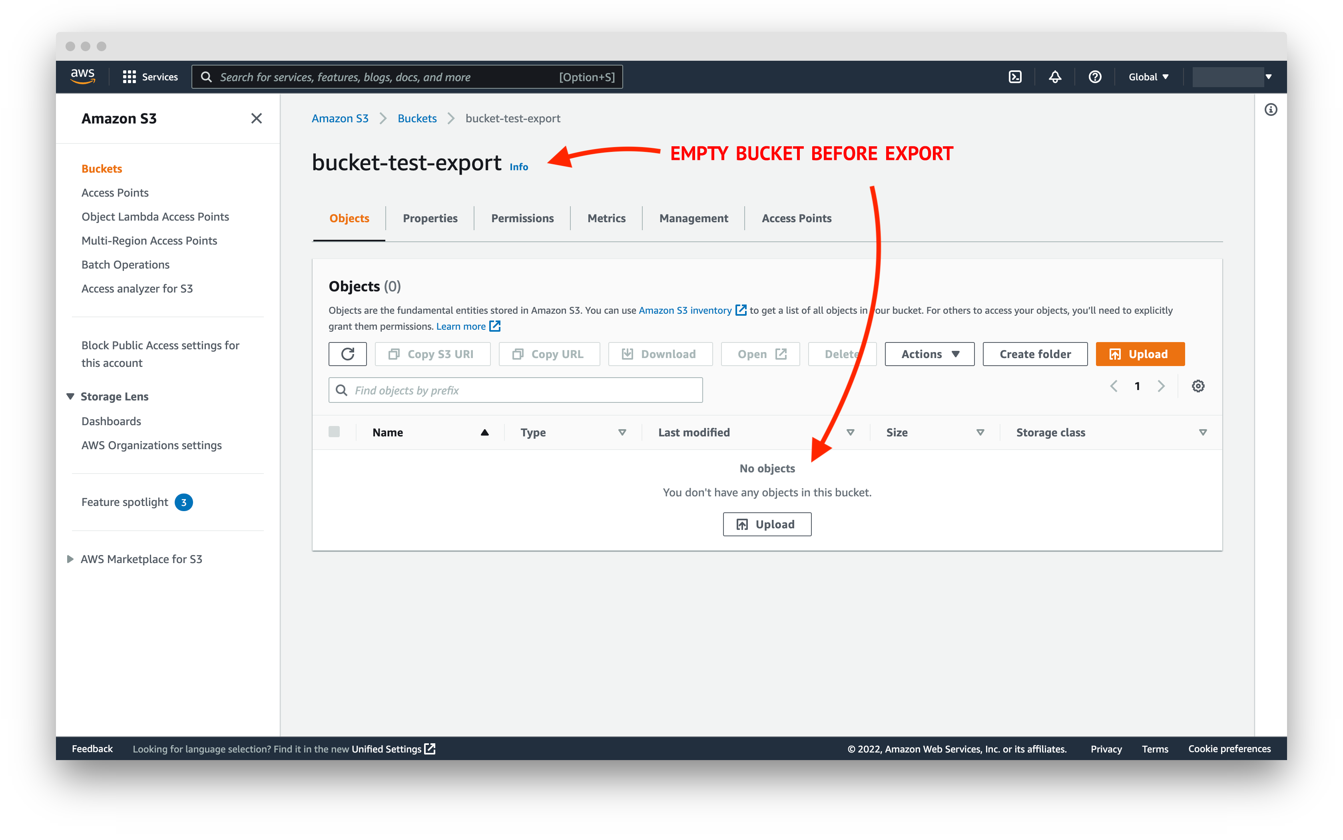Open Storage Lens Dashboards
This screenshot has height=840, width=1343.
click(x=111, y=421)
